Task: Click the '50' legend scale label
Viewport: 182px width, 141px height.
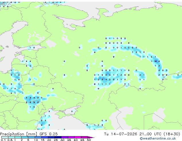Action: click(89, 140)
